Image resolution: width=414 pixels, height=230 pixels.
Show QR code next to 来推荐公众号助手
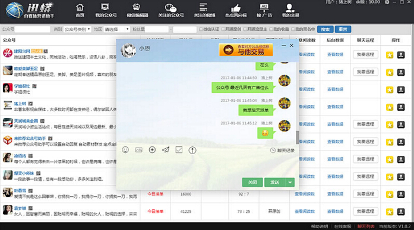point(50,138)
